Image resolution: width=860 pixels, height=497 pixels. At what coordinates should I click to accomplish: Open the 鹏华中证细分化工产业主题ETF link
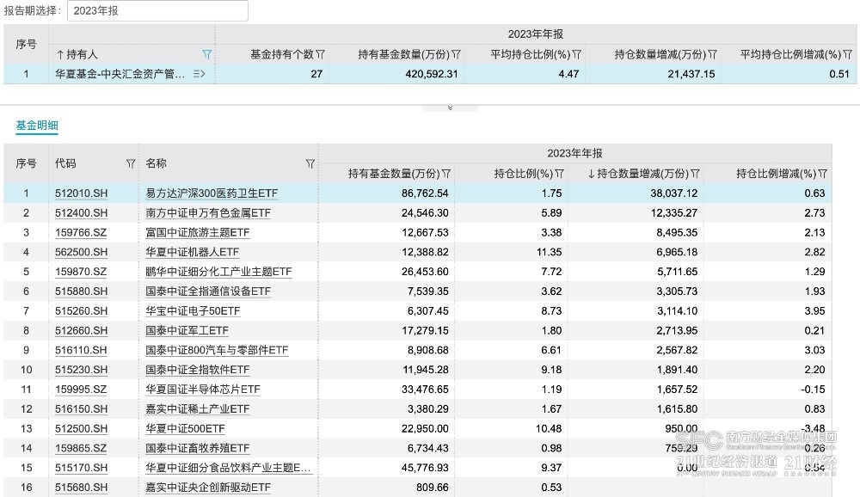point(218,272)
